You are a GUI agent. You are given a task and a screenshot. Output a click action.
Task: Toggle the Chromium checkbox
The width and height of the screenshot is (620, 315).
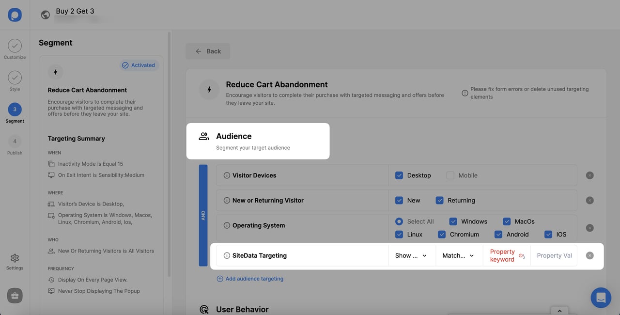442,234
